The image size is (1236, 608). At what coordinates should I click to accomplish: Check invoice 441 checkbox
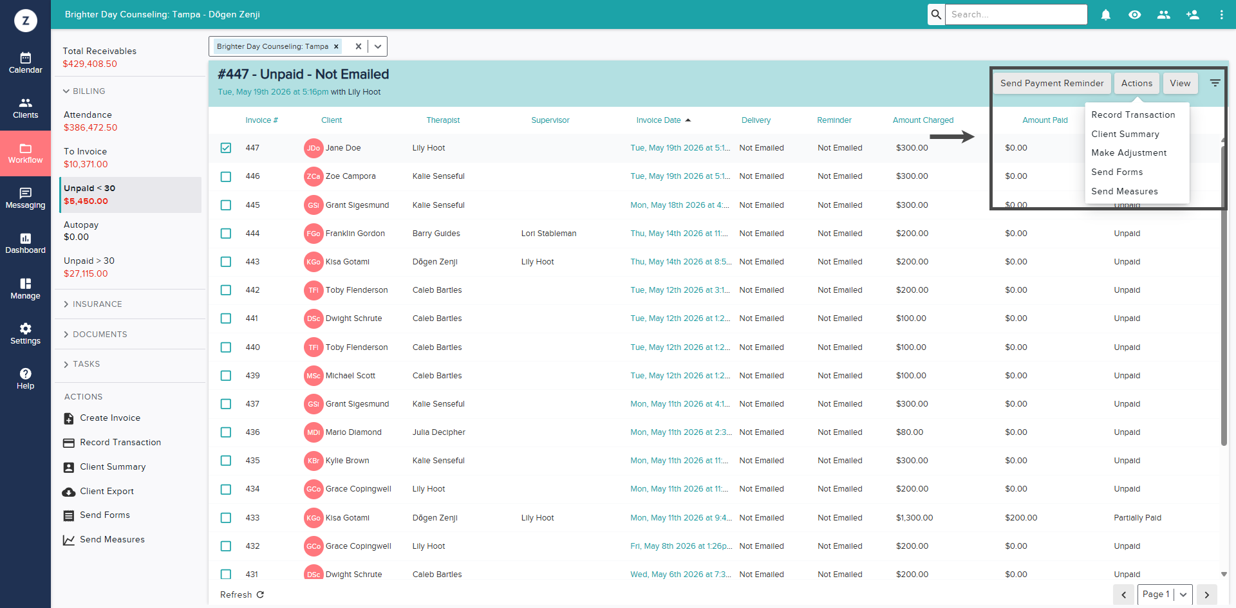[x=226, y=318]
